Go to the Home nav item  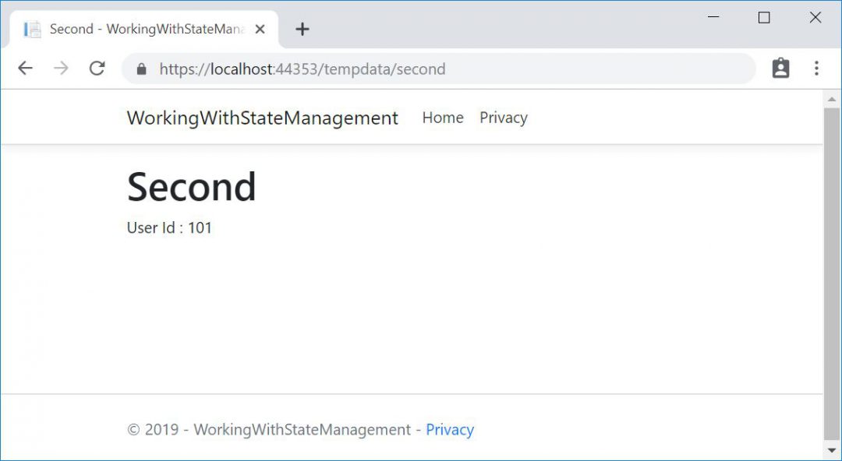pos(443,118)
